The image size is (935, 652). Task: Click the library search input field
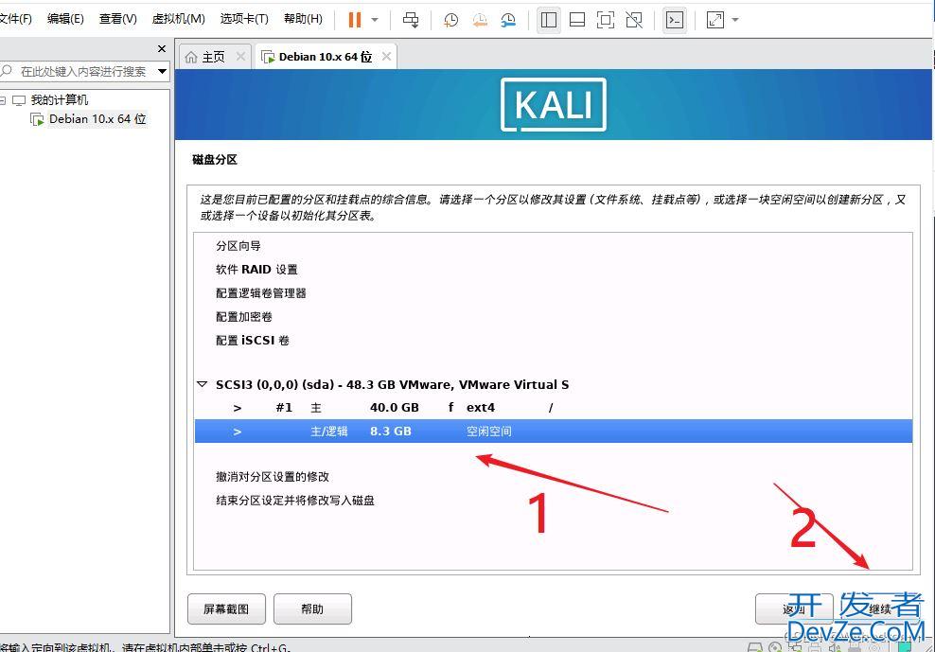(x=83, y=72)
